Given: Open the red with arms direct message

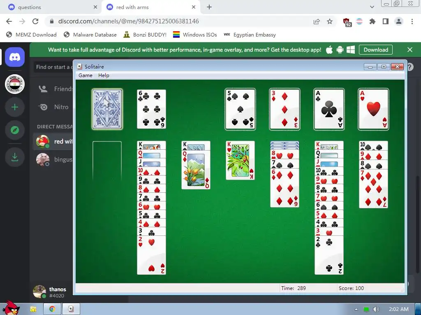Looking at the screenshot, I should click(53, 142).
